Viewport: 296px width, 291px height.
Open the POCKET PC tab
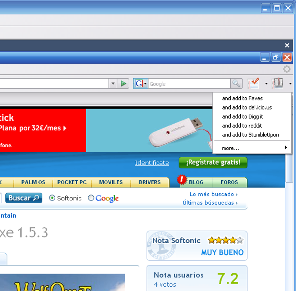point(72,182)
